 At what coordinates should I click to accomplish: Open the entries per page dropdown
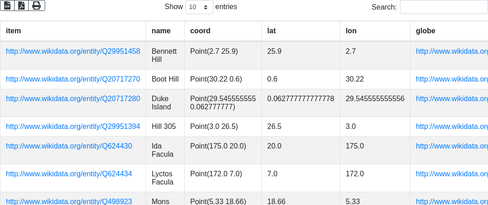(x=199, y=7)
